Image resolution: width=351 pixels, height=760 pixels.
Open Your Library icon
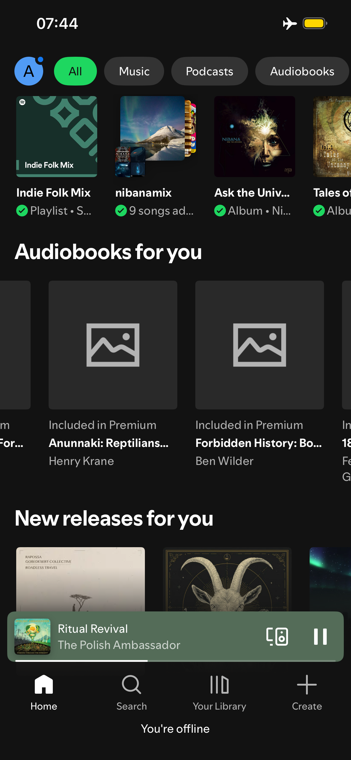(219, 685)
